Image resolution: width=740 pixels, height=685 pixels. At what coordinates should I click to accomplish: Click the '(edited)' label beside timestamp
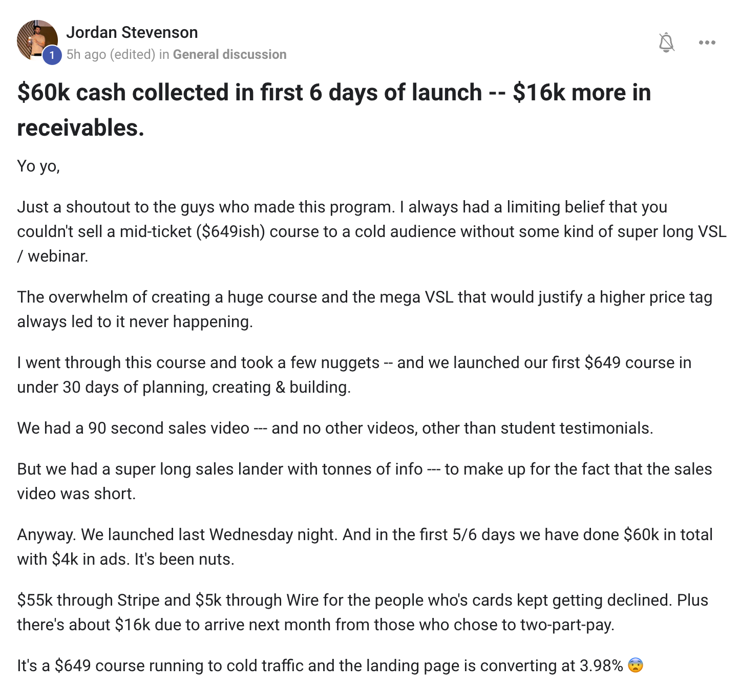pos(133,54)
